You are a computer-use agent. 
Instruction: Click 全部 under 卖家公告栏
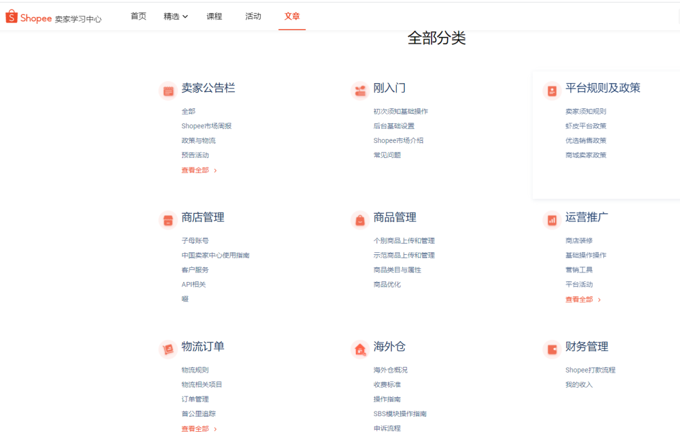(188, 111)
